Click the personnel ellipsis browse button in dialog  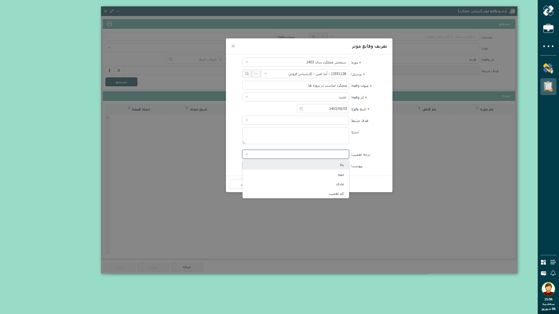[256, 74]
